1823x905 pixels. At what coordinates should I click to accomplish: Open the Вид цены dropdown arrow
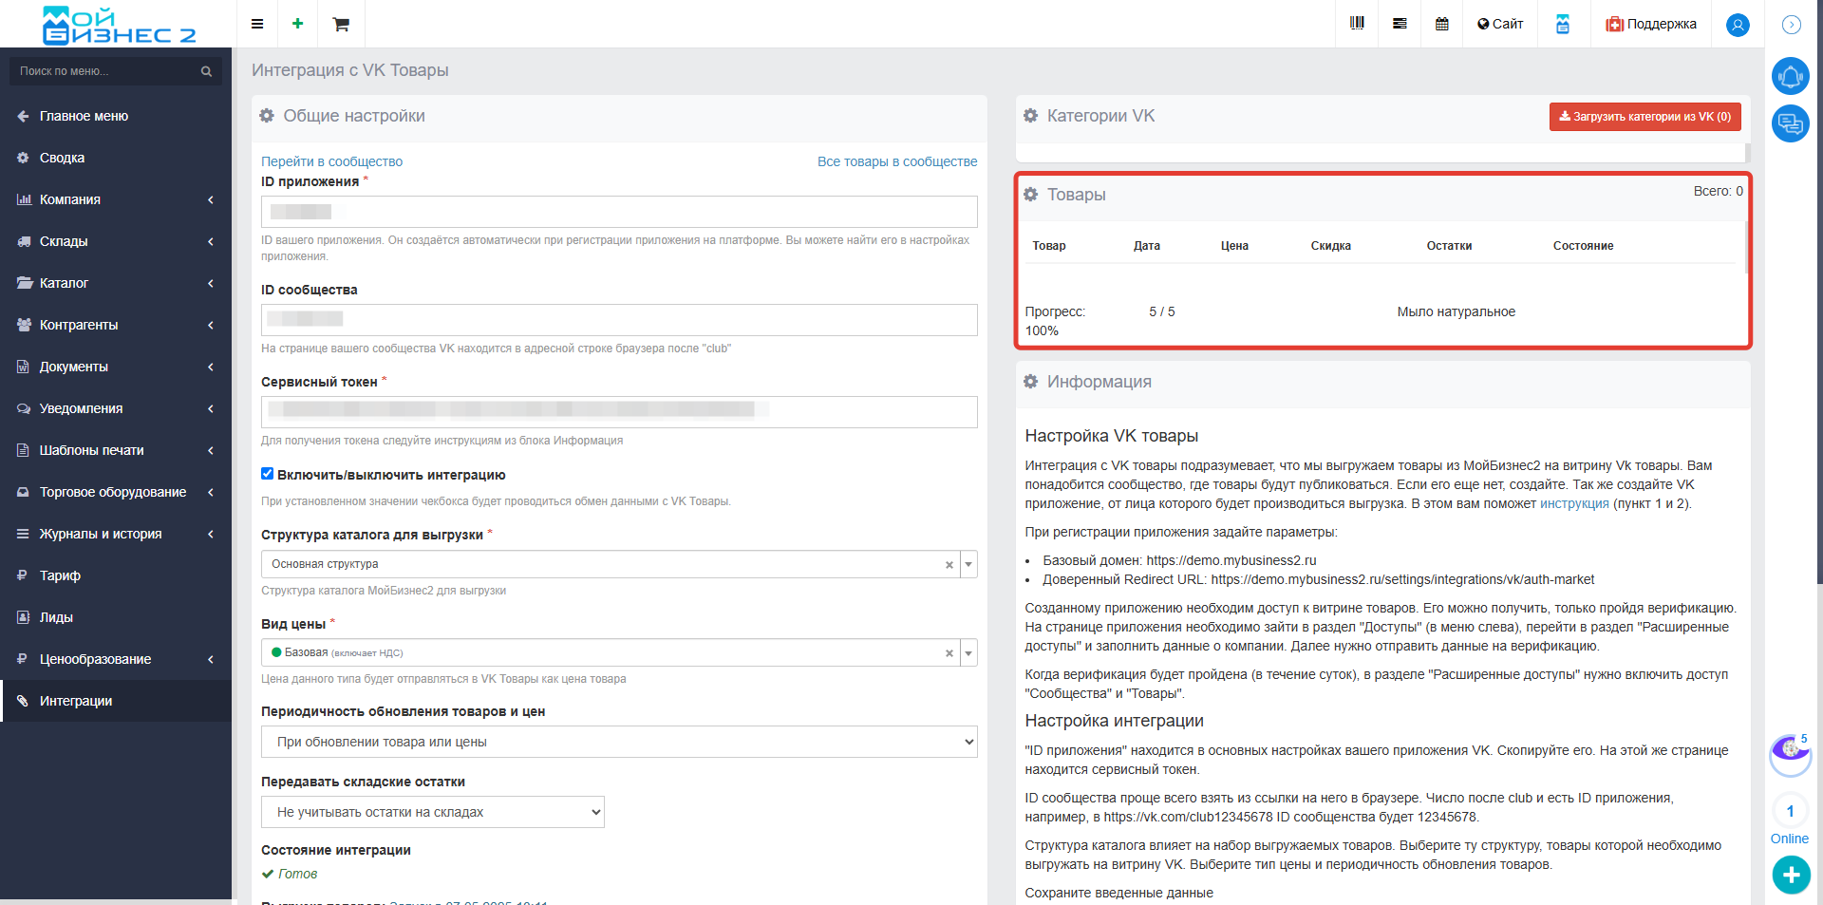[968, 652]
